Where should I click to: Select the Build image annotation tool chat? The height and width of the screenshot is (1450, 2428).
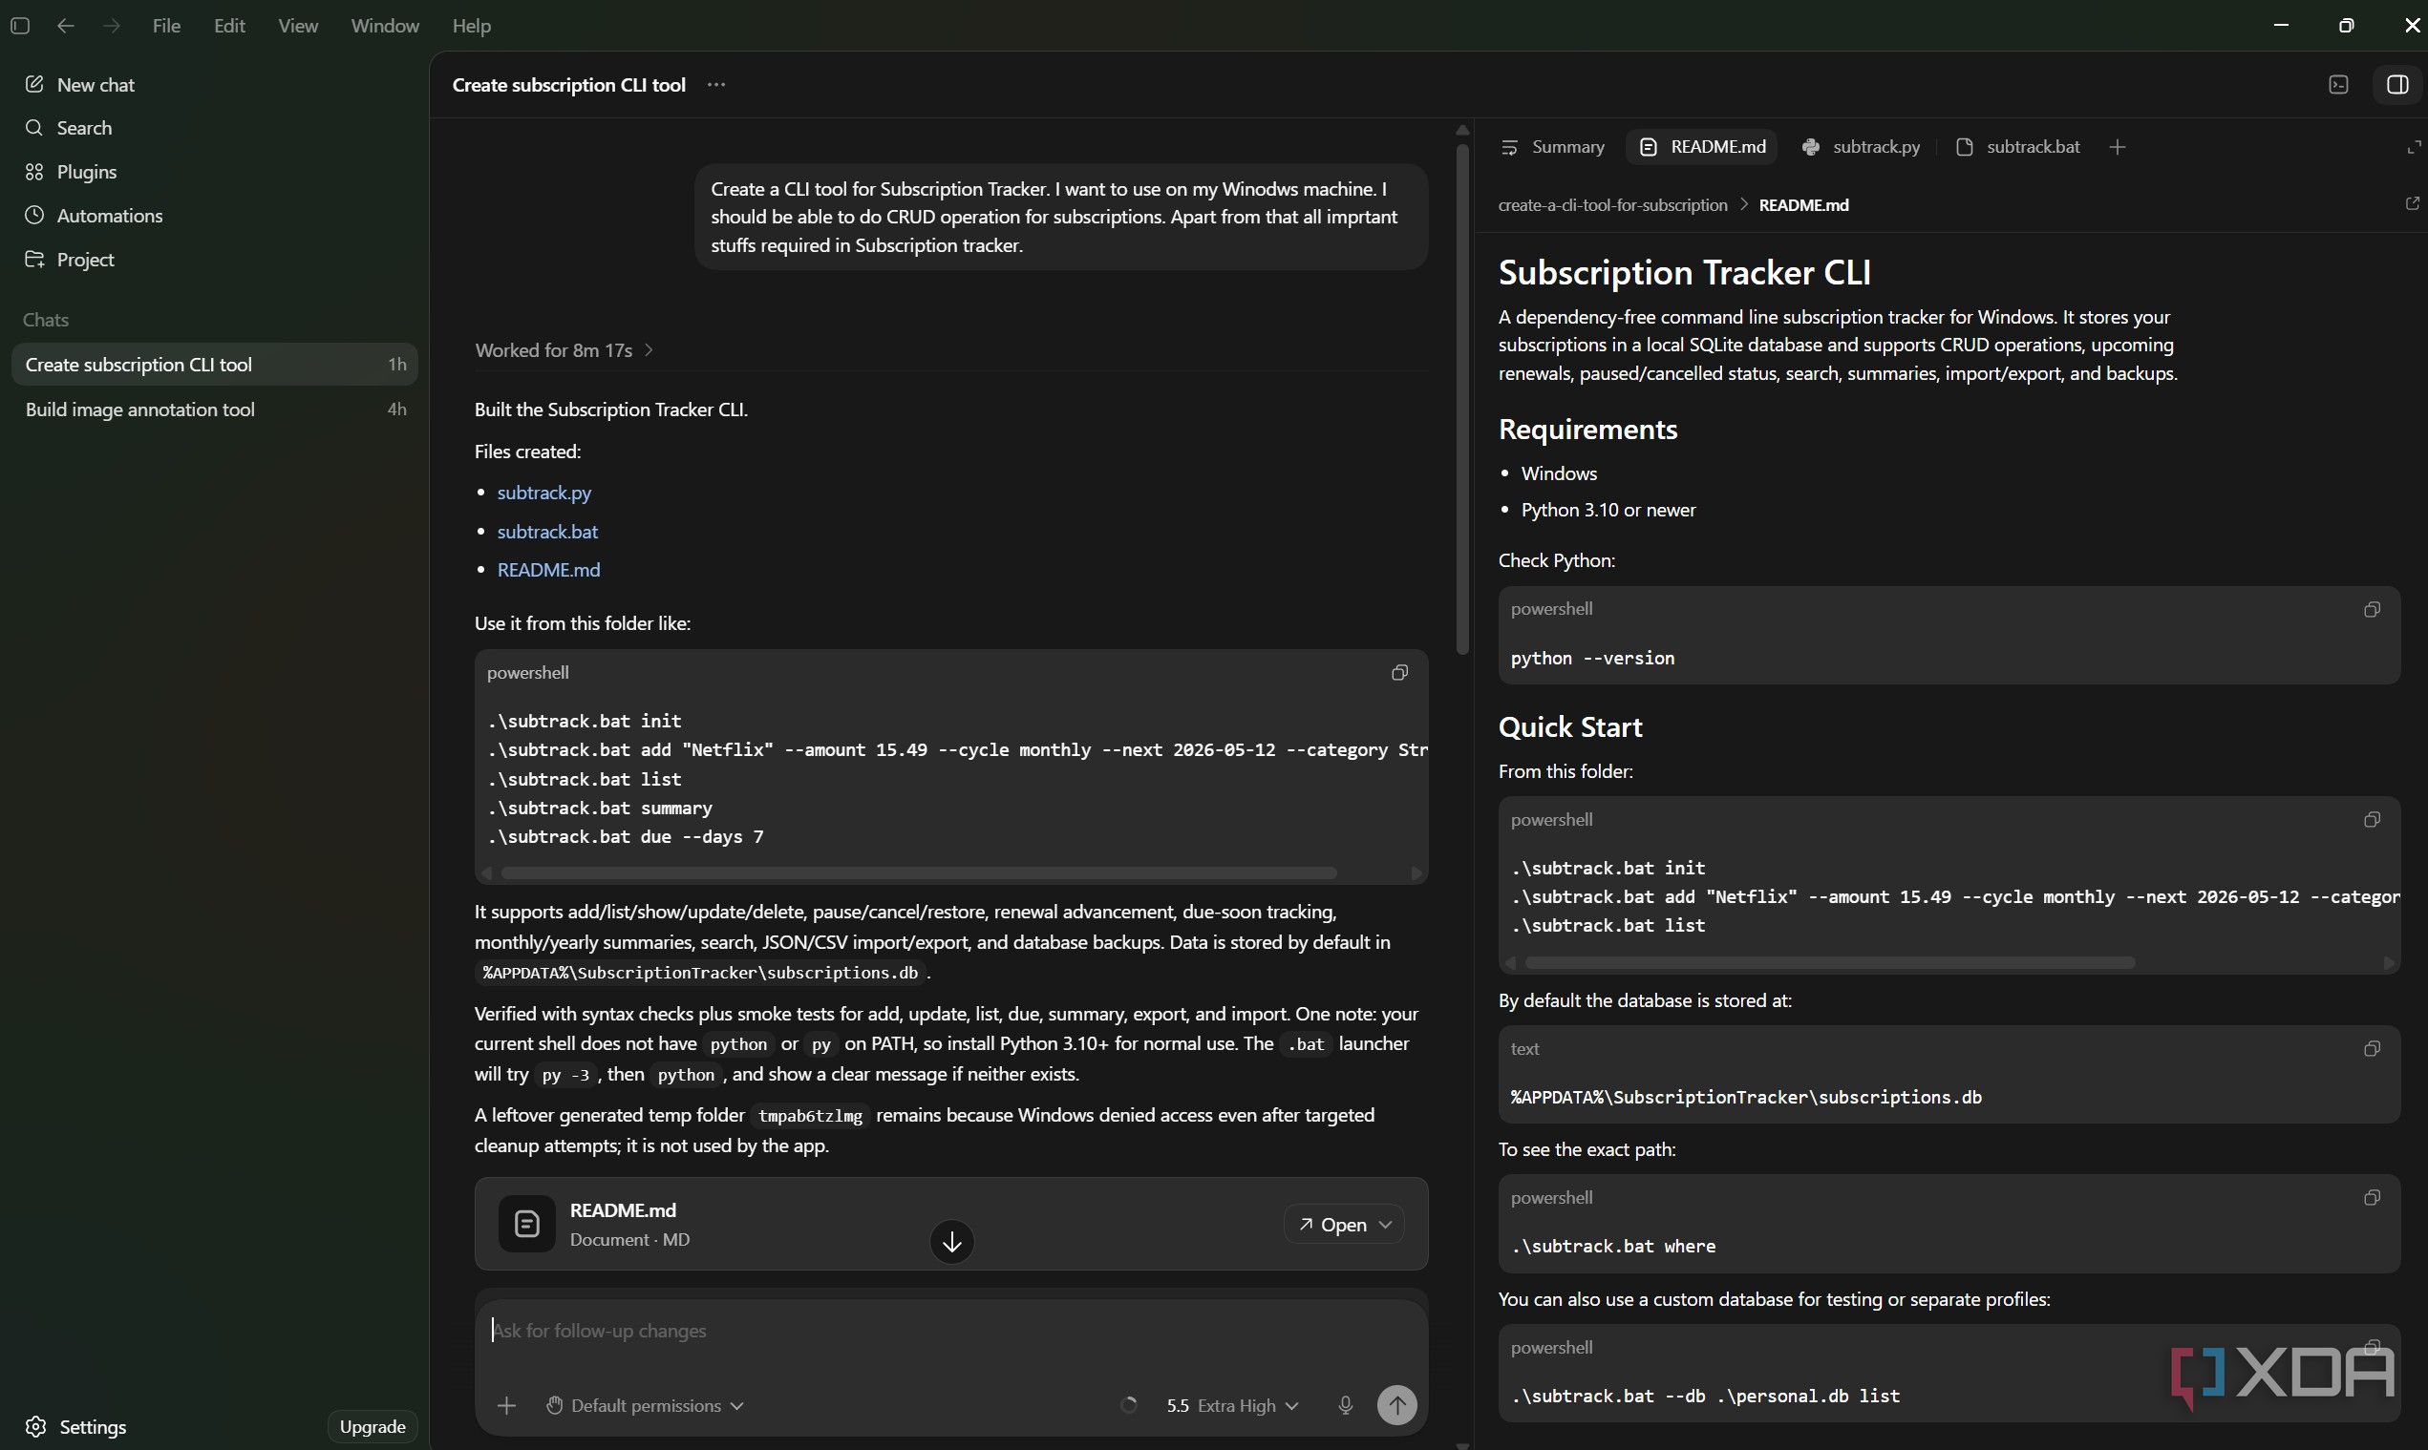(215, 410)
